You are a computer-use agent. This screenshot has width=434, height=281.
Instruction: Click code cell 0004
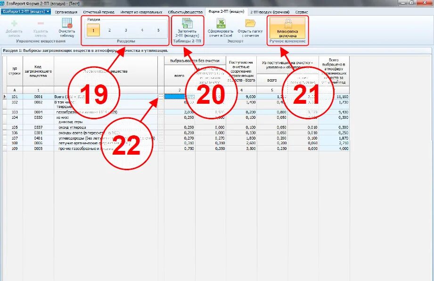coord(38,112)
